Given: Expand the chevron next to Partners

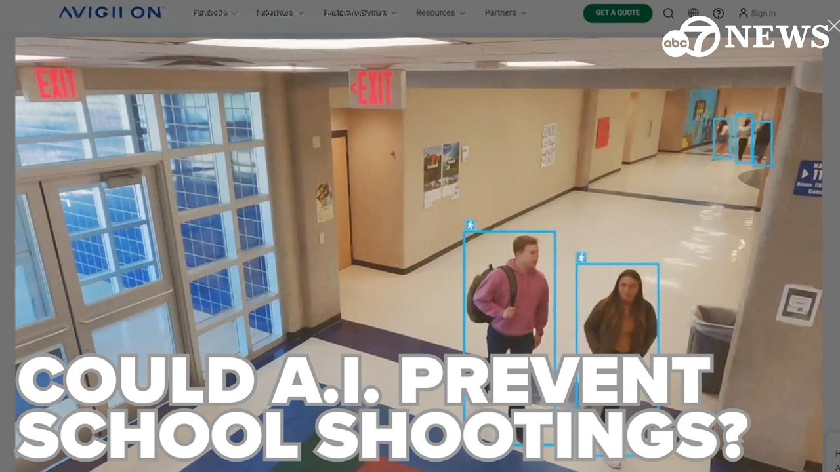Looking at the screenshot, I should click(524, 13).
